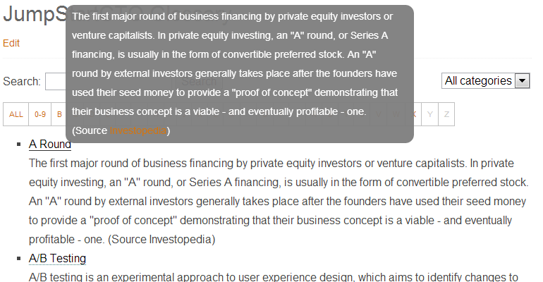Click the bullet beside A/B Testing
The width and height of the screenshot is (543, 282).
(19, 259)
